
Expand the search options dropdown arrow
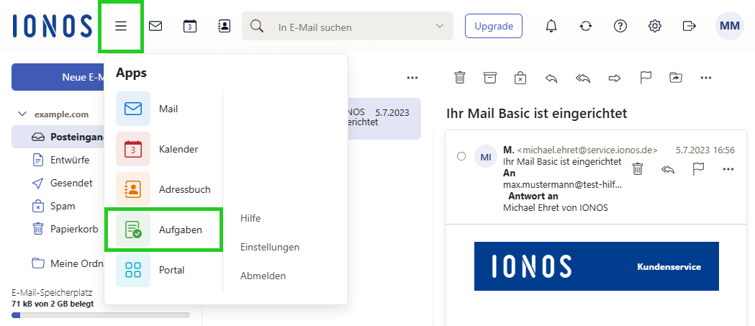pos(440,27)
